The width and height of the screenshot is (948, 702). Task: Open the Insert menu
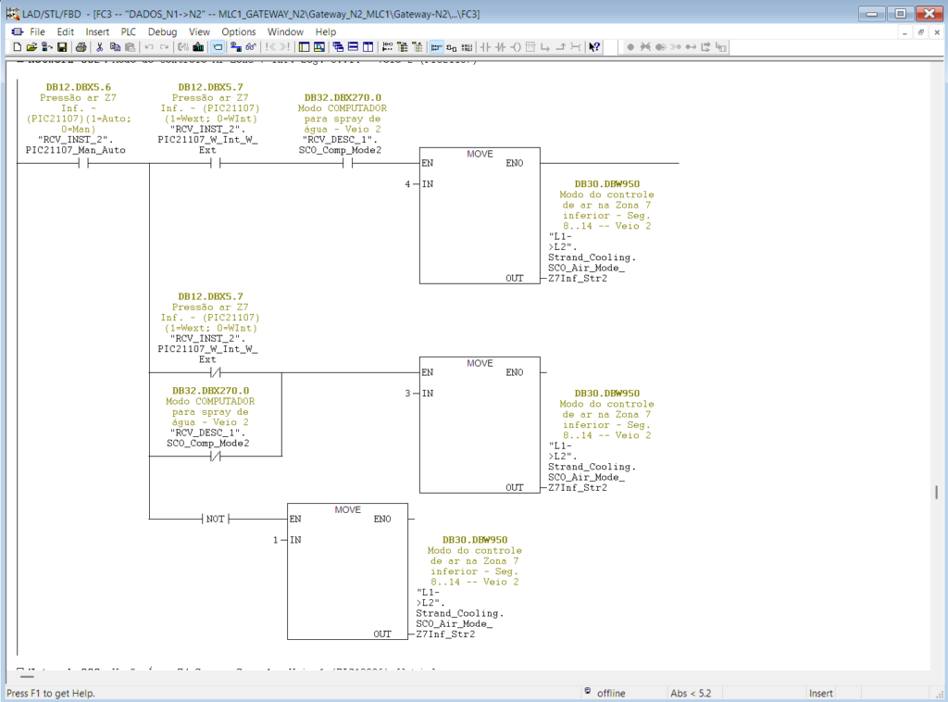click(97, 32)
